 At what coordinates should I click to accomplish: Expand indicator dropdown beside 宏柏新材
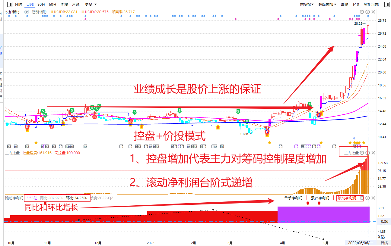pyautogui.click(x=27, y=12)
